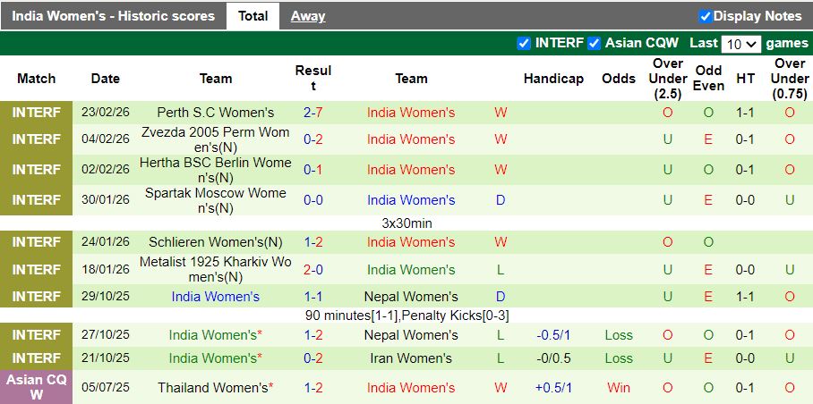Switch to the Away tab

coord(308,16)
